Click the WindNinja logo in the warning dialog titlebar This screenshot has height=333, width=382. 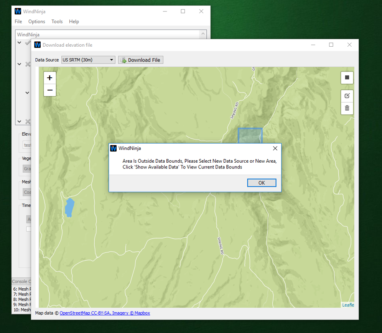click(x=113, y=148)
